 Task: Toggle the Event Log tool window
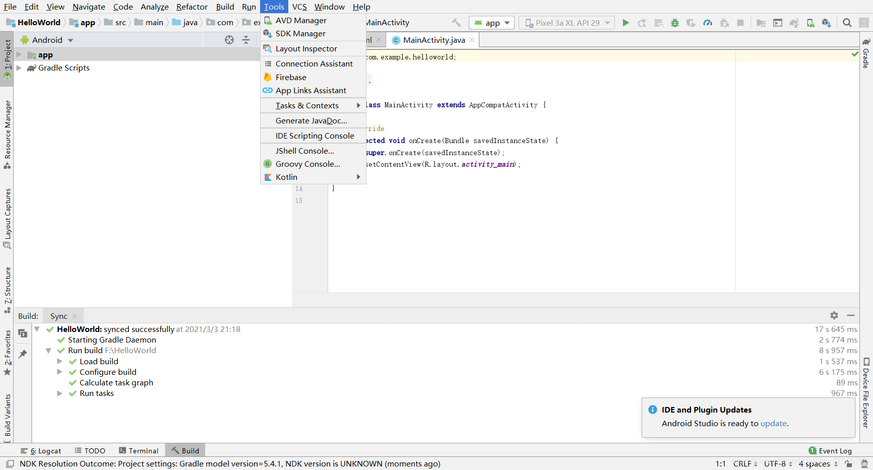(x=830, y=451)
